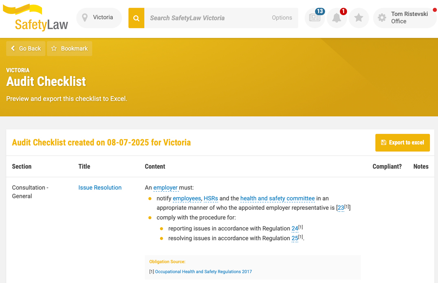Open Regulation 24 reference link
Screen dimensions: 438x283
(295, 229)
